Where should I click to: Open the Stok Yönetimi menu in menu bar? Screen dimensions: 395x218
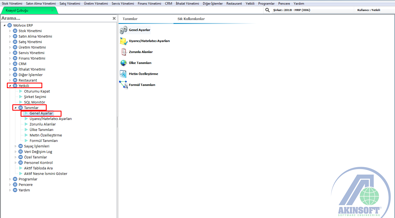click(x=12, y=4)
